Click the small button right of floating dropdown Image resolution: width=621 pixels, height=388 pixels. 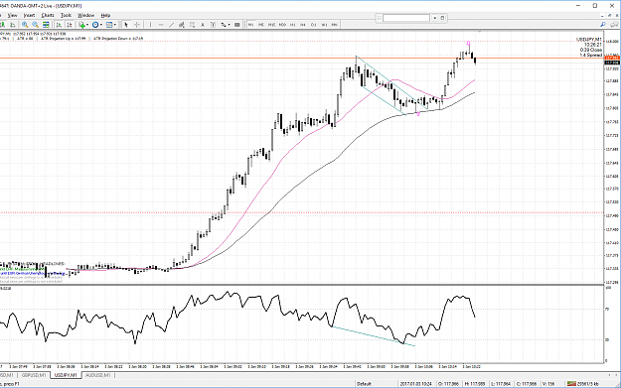point(442,18)
